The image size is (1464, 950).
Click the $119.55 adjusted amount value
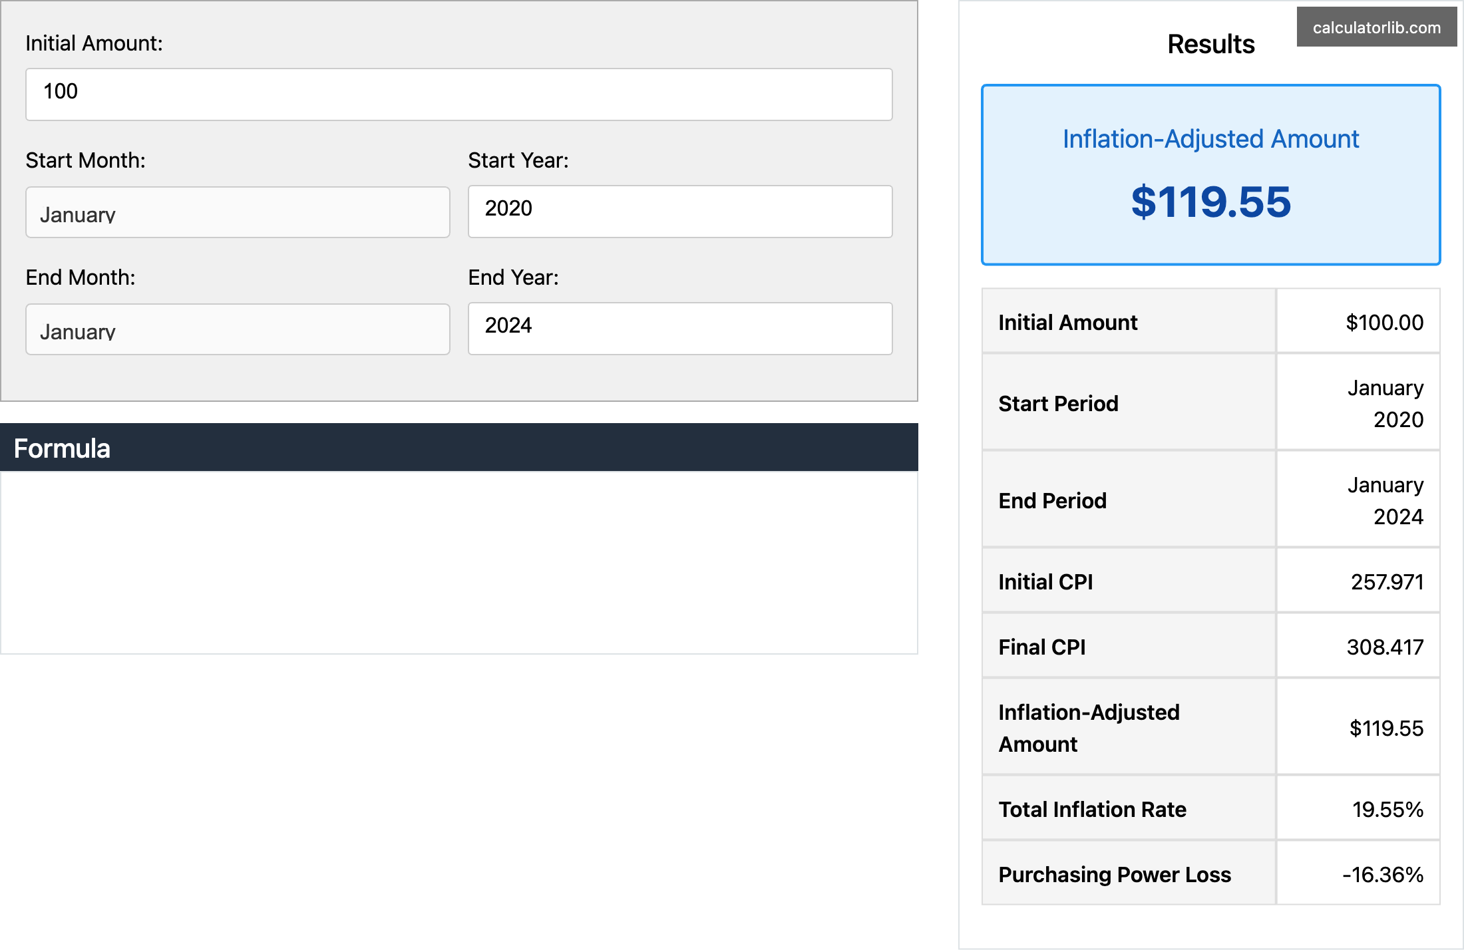[1211, 204]
